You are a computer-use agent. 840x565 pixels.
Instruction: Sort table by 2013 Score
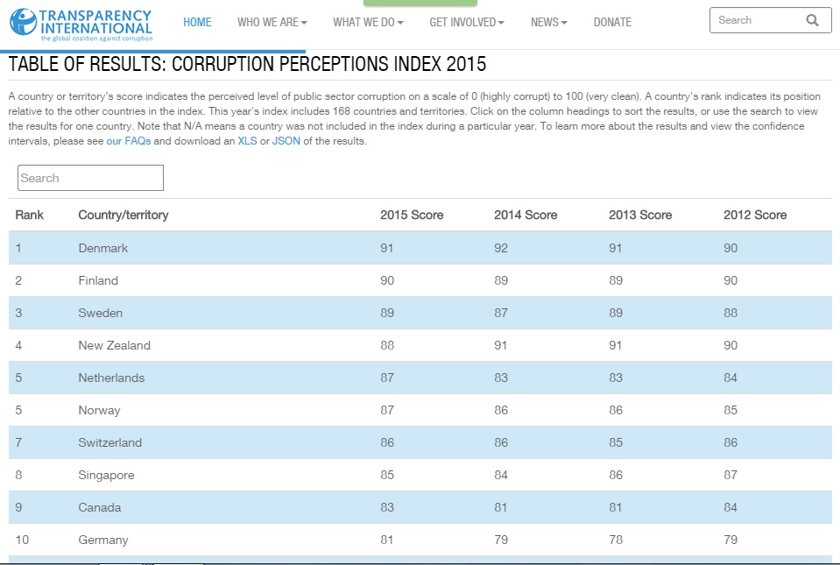(639, 215)
